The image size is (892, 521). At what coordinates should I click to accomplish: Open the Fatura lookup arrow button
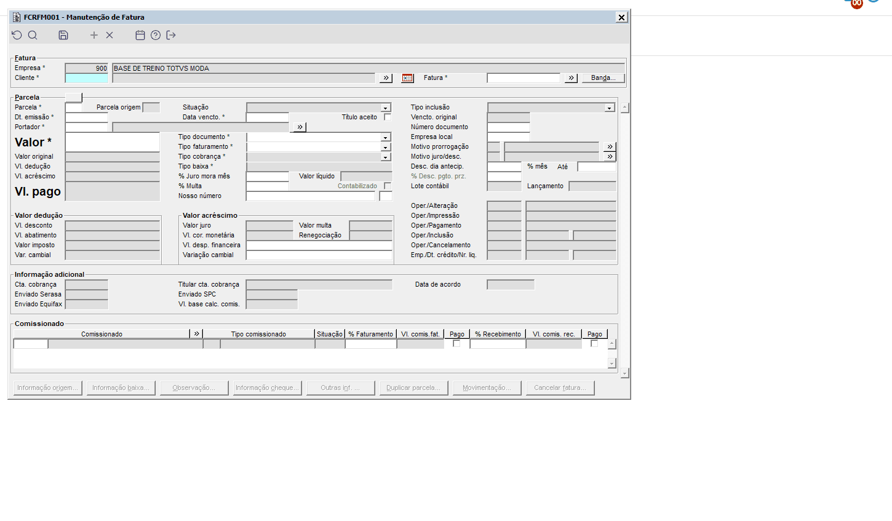[571, 78]
